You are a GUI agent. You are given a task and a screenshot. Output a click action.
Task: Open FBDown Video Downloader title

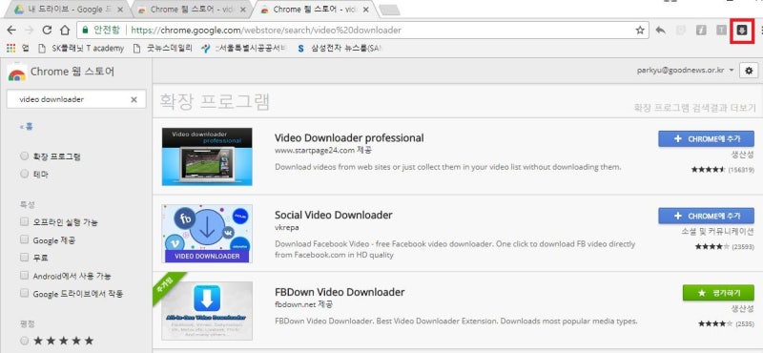340,292
